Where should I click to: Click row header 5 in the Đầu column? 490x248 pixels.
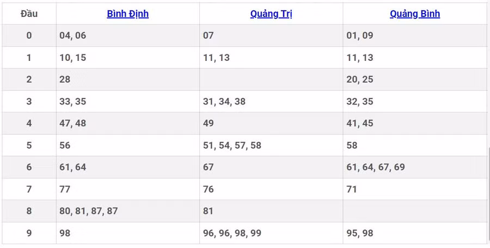point(29,145)
